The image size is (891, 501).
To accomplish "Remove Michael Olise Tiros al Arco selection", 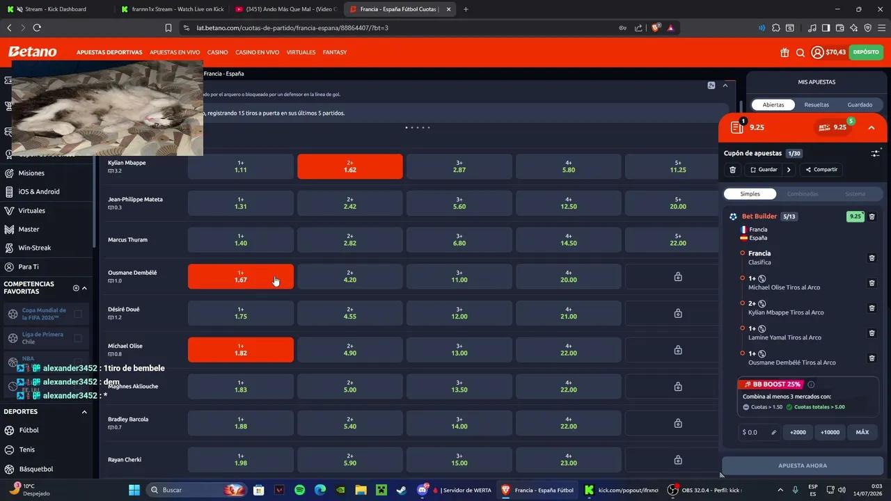I will (872, 283).
